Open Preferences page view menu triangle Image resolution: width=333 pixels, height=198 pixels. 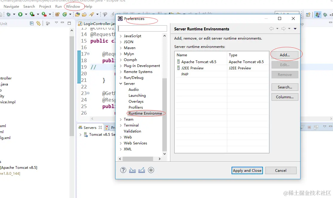click(x=295, y=29)
